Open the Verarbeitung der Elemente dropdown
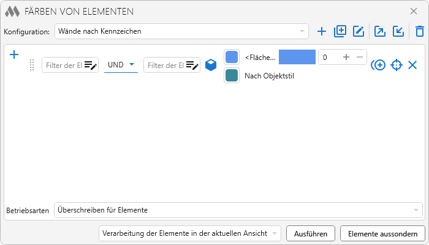This screenshot has width=429, height=245. 190,233
